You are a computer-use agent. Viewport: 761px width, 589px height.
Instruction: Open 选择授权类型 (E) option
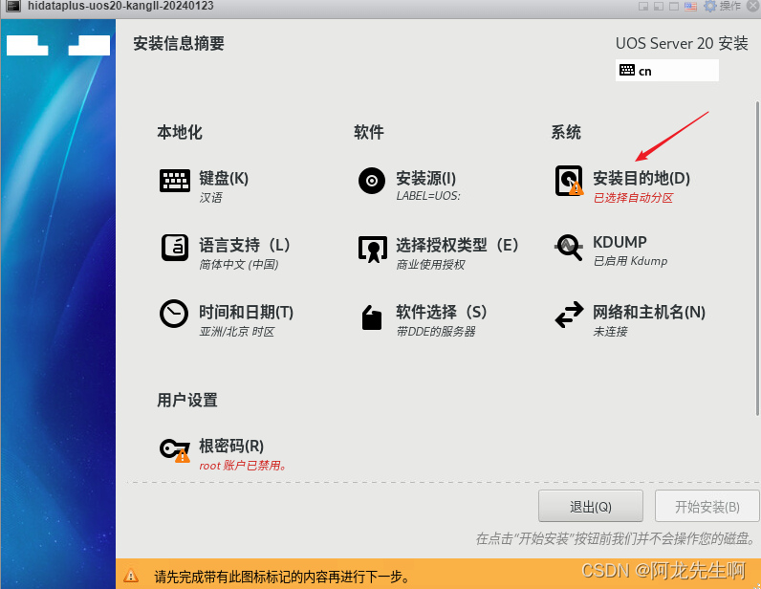click(457, 245)
